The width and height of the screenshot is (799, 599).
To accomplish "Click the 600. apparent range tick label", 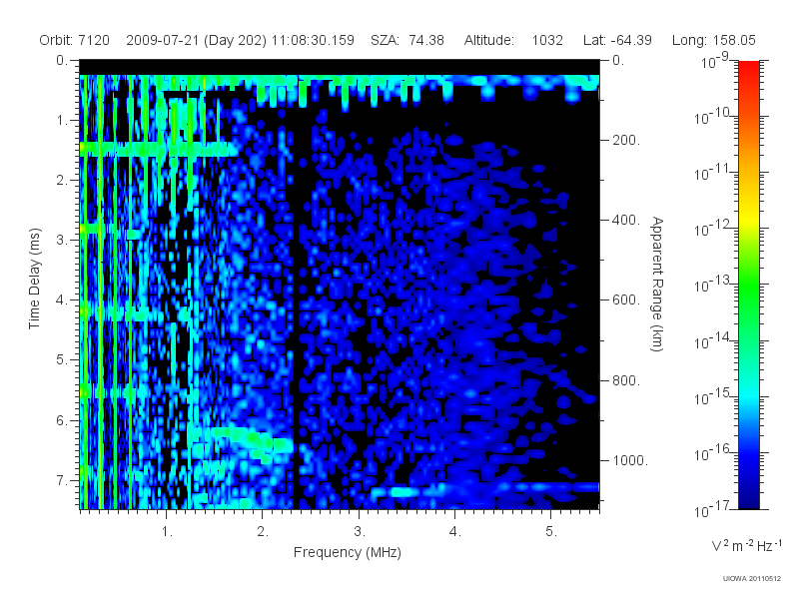I will [x=626, y=300].
